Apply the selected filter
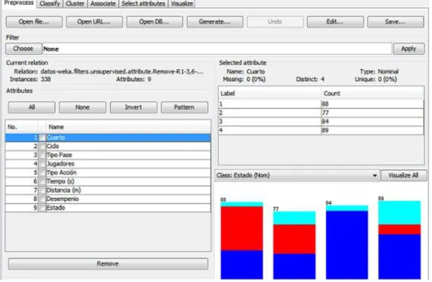This screenshot has width=432, height=282. (408, 49)
